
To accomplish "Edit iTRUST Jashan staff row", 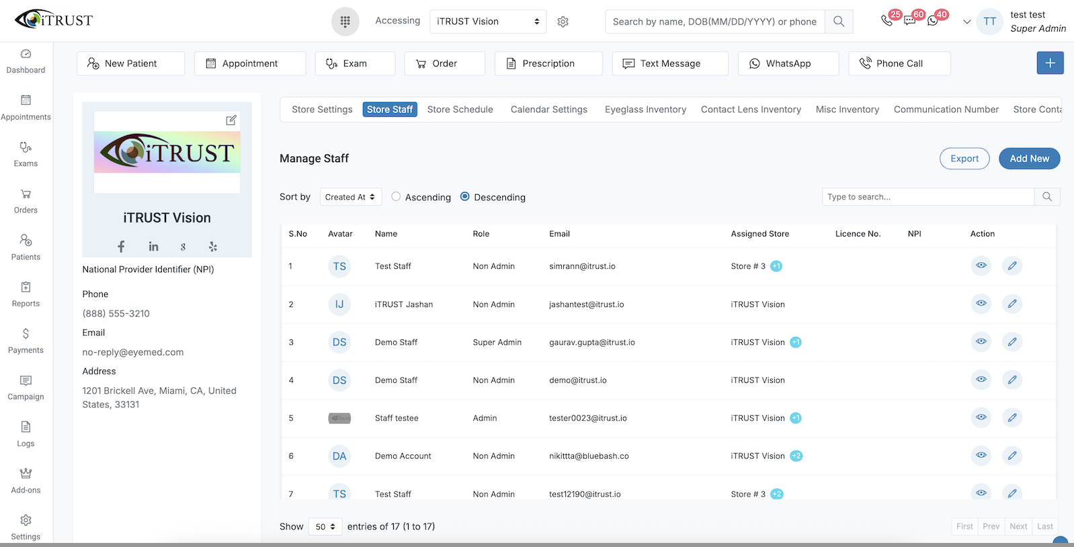I will pos(1012,304).
